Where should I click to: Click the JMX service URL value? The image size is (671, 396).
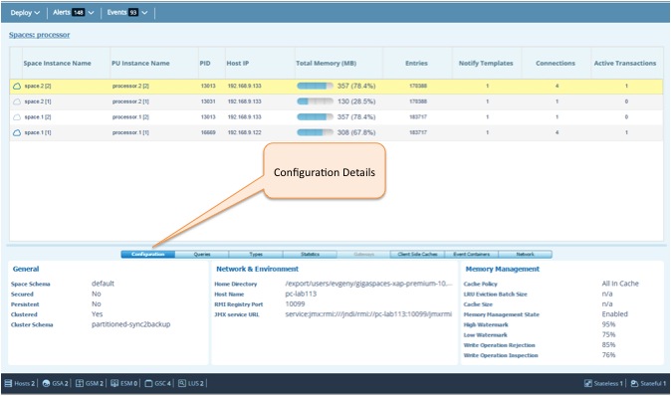368,314
